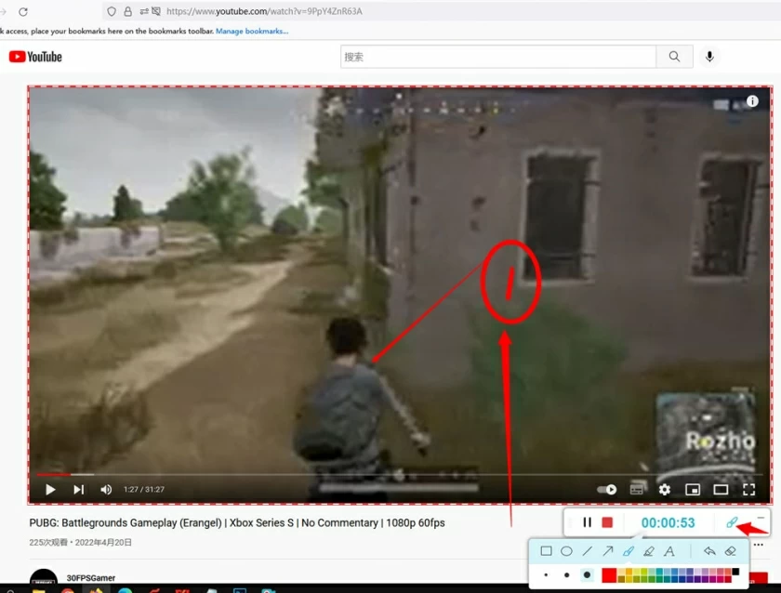Toggle the annotation pen panel
This screenshot has width=781, height=593.
point(734,522)
